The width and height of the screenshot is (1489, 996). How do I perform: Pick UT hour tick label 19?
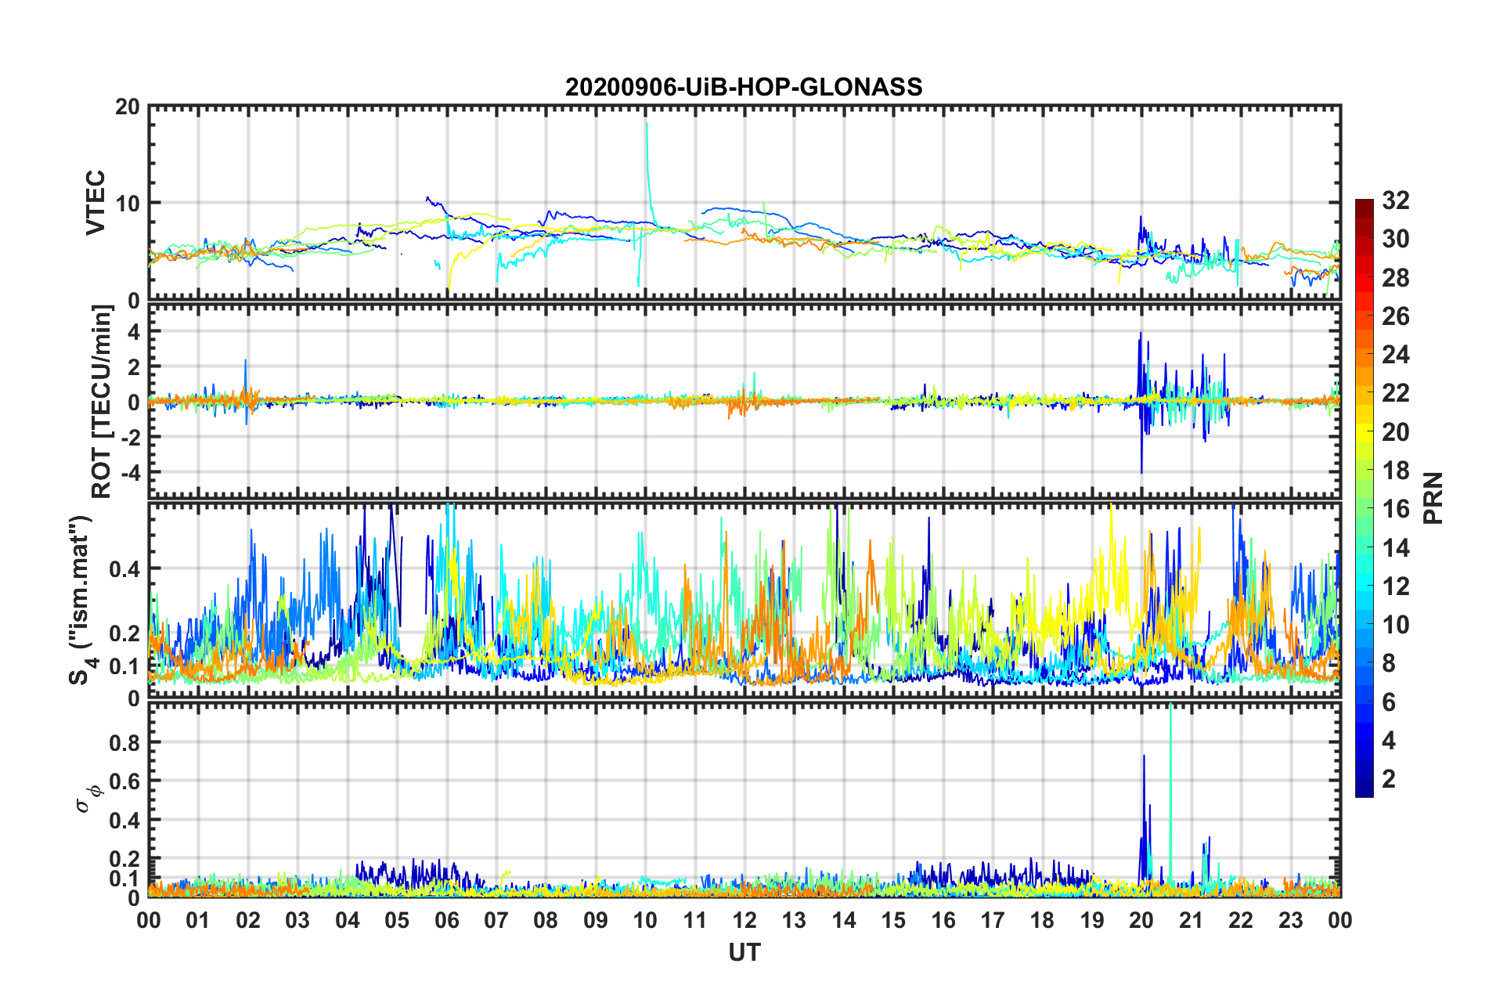[x=1092, y=920]
